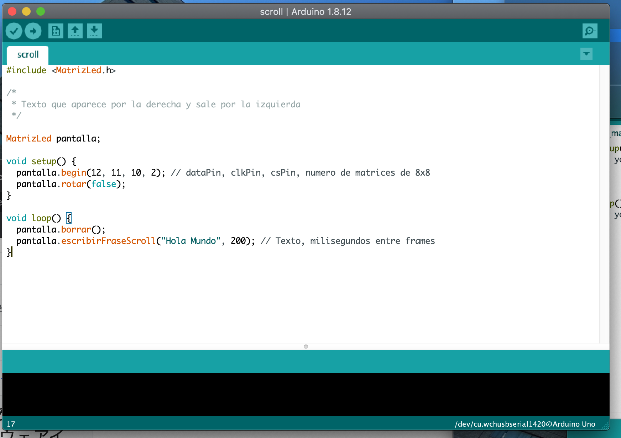Click the editor's vertical scrollbar track
Image resolution: width=621 pixels, height=438 pixels.
point(604,203)
